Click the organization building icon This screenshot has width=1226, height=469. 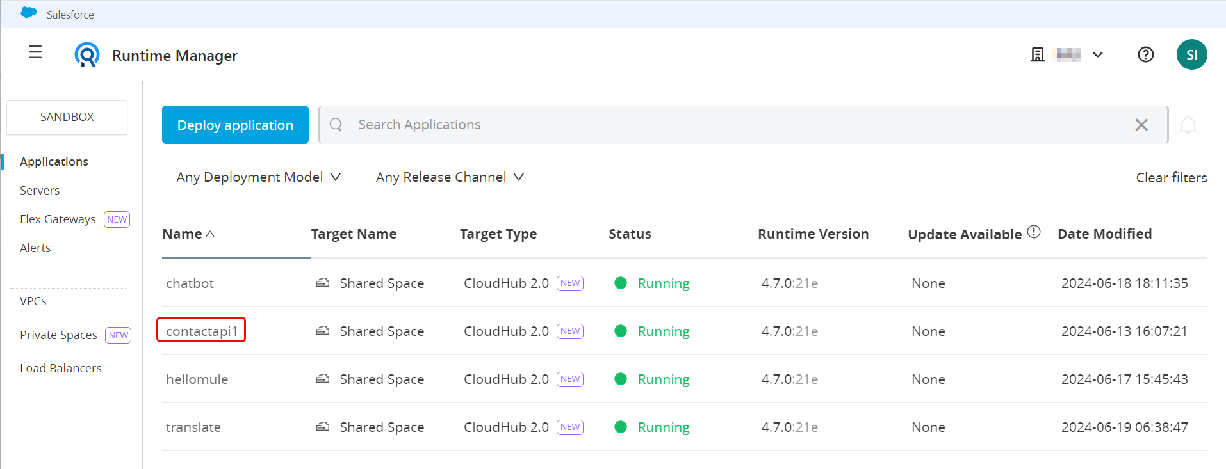(x=1037, y=55)
